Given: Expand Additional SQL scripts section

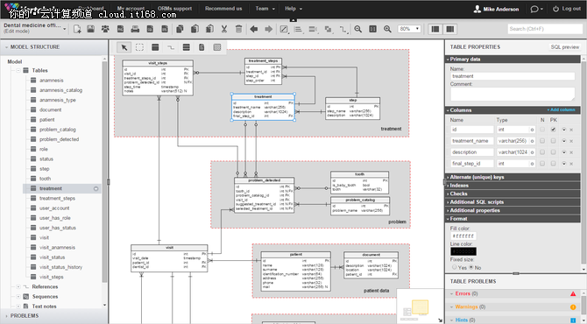Looking at the screenshot, I should coord(513,201).
